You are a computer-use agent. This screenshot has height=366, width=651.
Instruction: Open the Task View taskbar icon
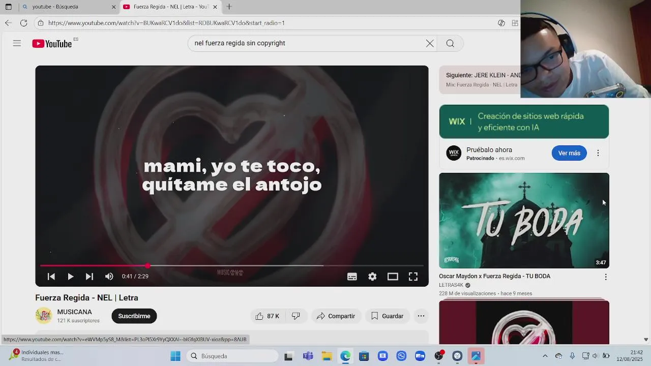[288, 356]
